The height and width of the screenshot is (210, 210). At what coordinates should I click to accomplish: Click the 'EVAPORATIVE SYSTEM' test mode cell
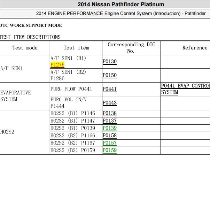(25, 96)
